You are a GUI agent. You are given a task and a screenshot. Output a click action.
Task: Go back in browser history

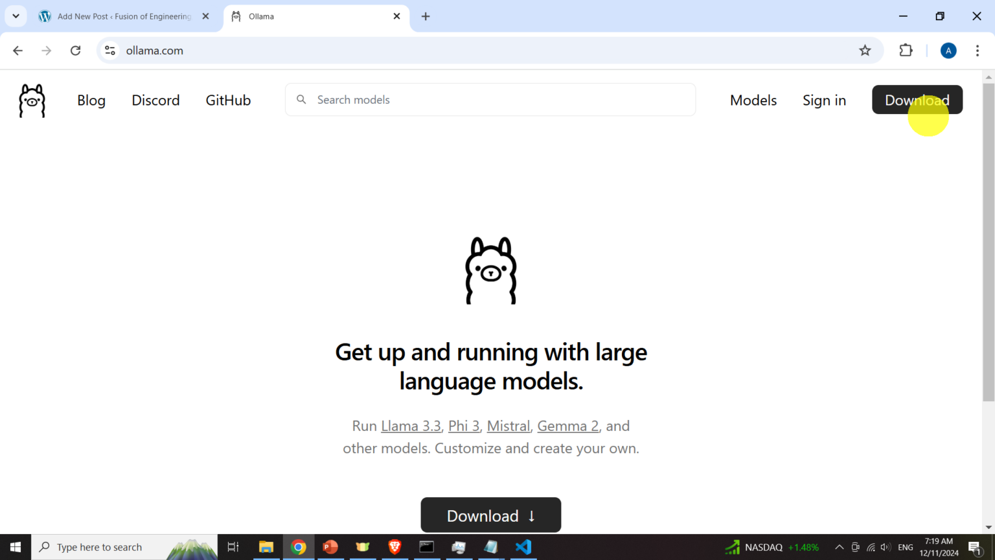click(x=18, y=51)
